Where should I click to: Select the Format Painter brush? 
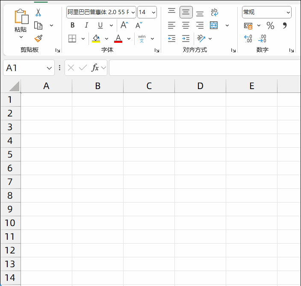click(38, 39)
